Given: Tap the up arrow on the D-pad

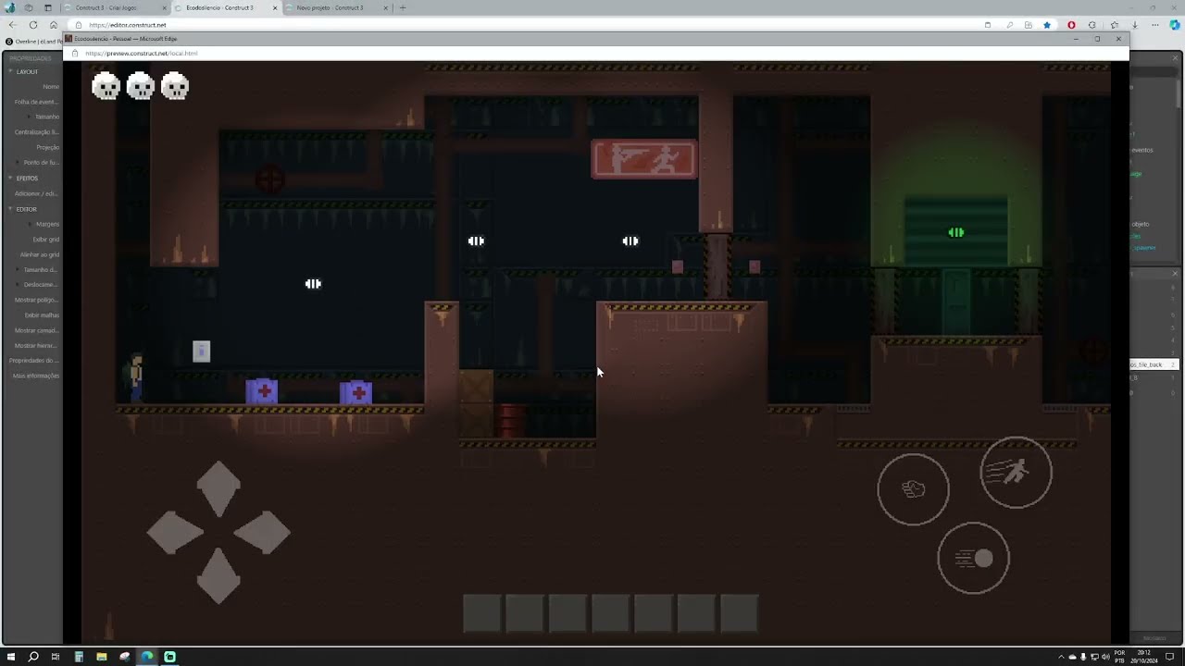Looking at the screenshot, I should click(x=218, y=487).
